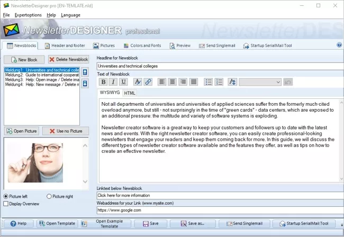Enable the Display Overview checkbox
This screenshot has width=344, height=237.
point(6,203)
